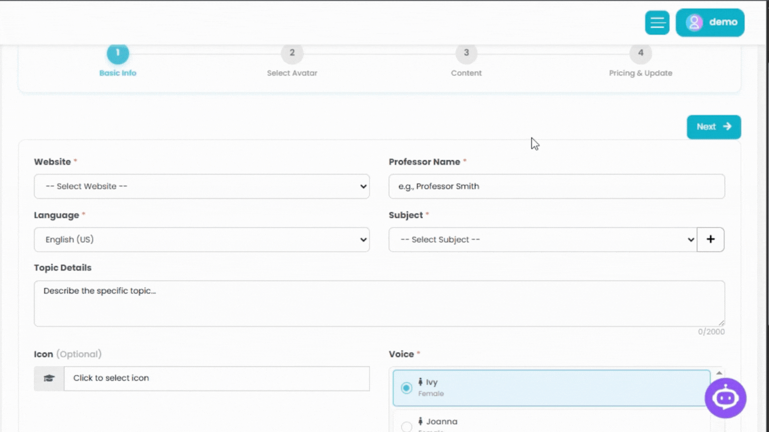Click the step 1 Basic Info circle
The image size is (769, 432).
pyautogui.click(x=118, y=53)
